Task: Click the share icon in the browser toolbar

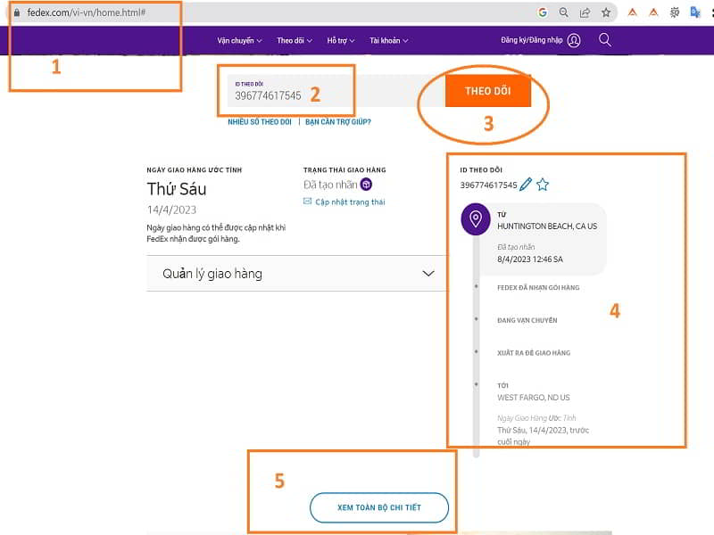Action: point(585,12)
